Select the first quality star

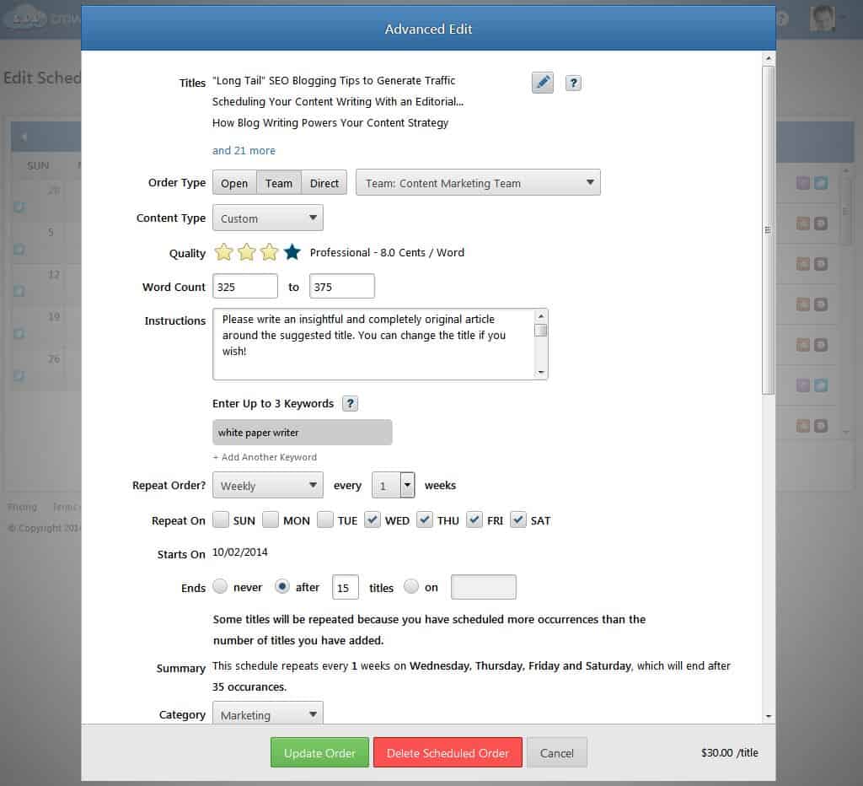pyautogui.click(x=223, y=252)
